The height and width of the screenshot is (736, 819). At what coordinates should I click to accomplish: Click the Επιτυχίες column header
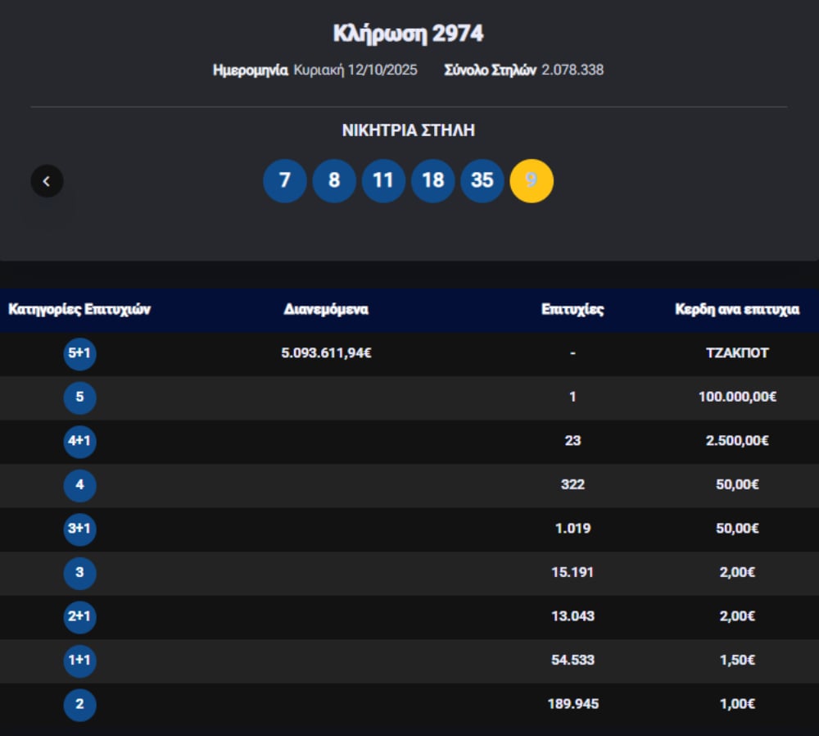click(x=572, y=310)
